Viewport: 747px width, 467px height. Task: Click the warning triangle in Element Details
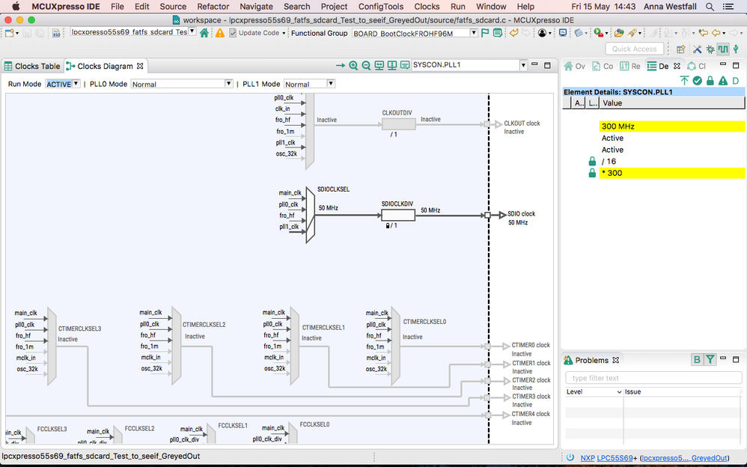tap(724, 80)
